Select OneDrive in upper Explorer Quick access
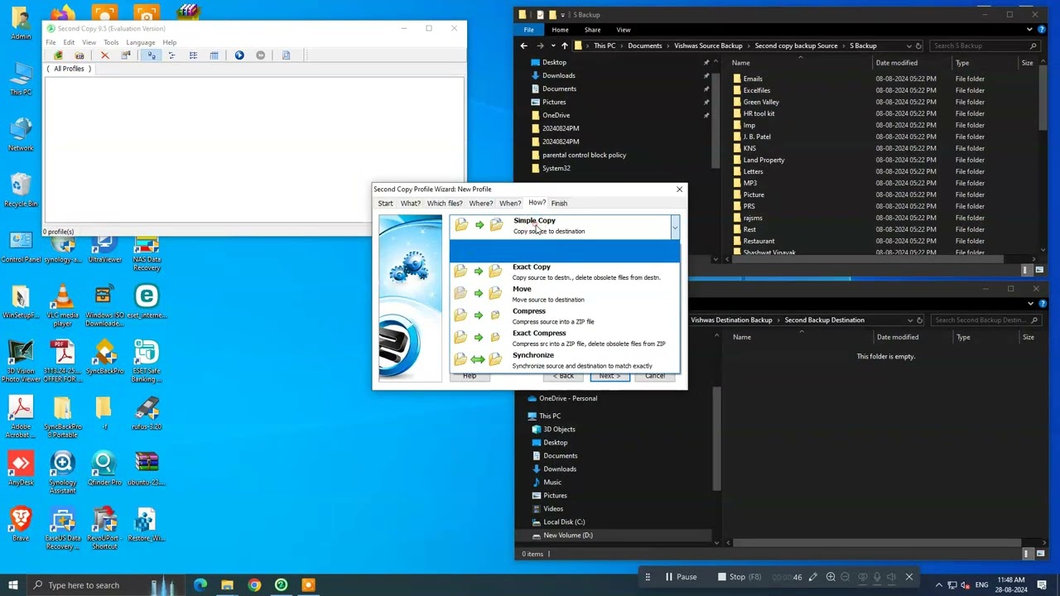This screenshot has height=596, width=1060. point(556,115)
